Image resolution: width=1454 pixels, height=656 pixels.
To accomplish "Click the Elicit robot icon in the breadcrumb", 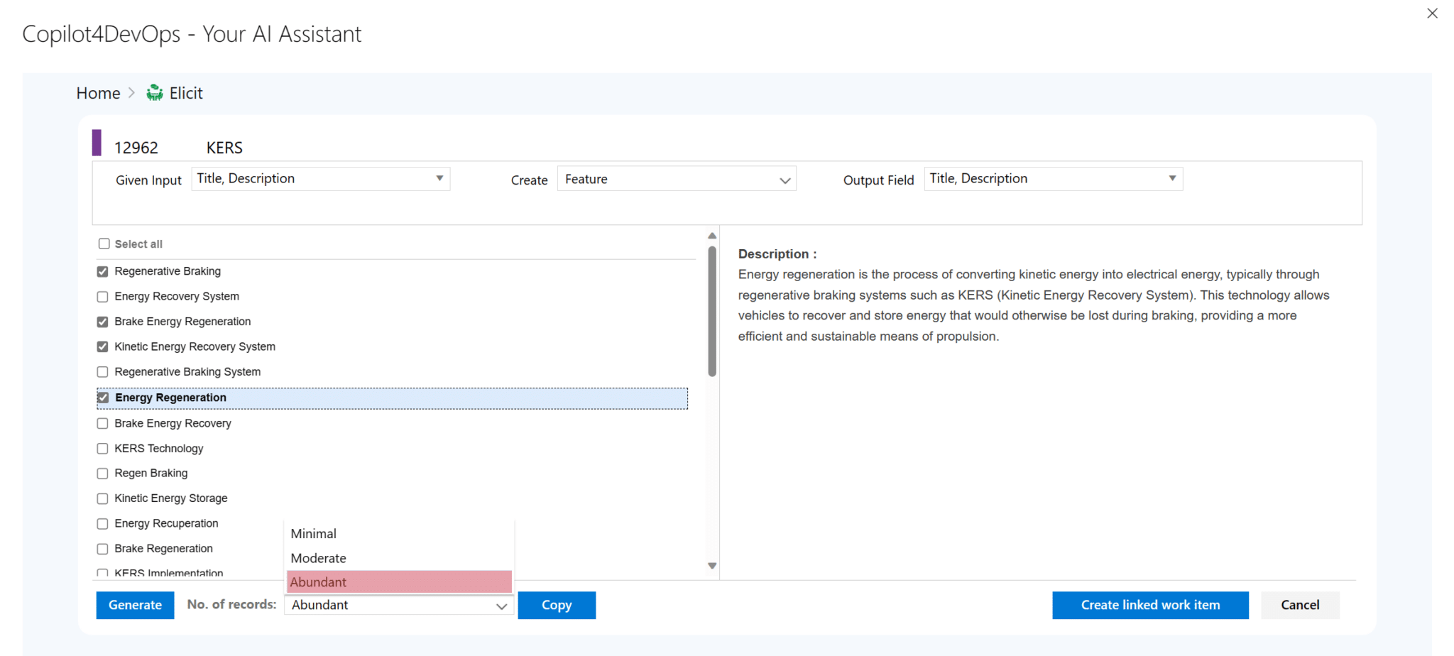I will pyautogui.click(x=153, y=92).
